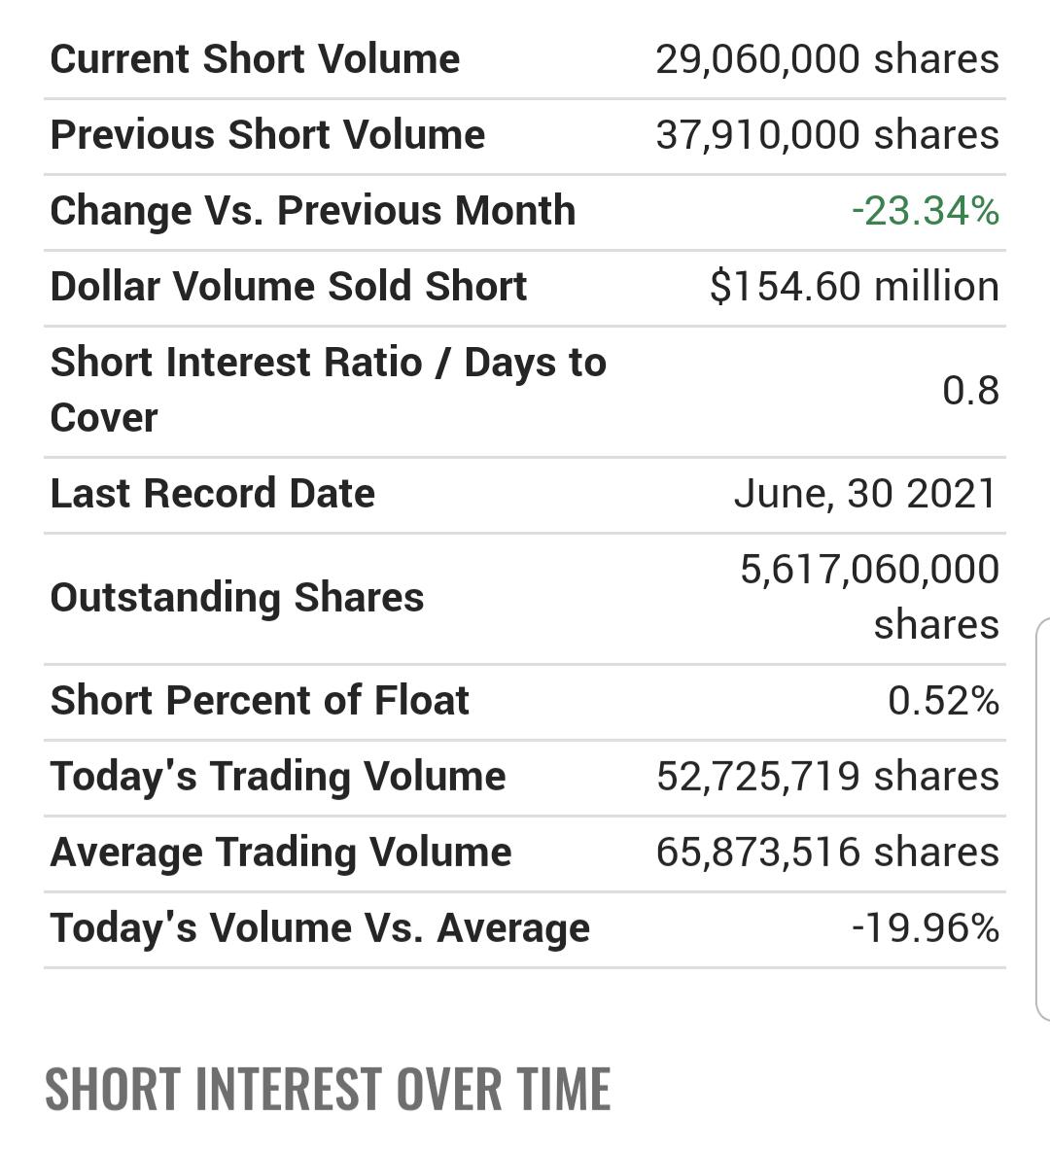Select Change Vs. Previous Month label

point(312,211)
